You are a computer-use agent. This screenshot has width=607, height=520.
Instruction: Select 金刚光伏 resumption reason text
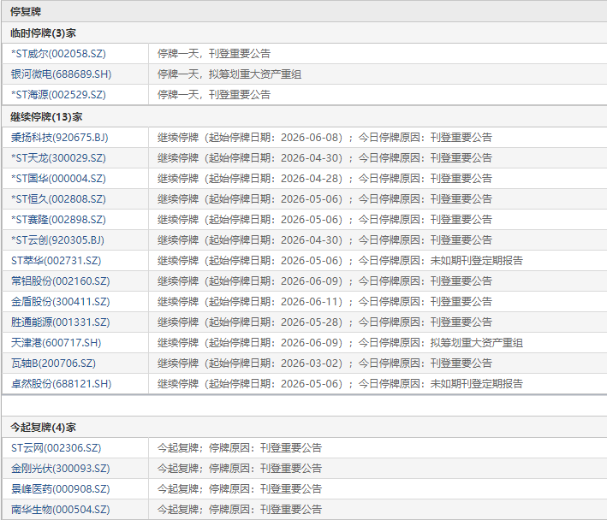tap(239, 468)
